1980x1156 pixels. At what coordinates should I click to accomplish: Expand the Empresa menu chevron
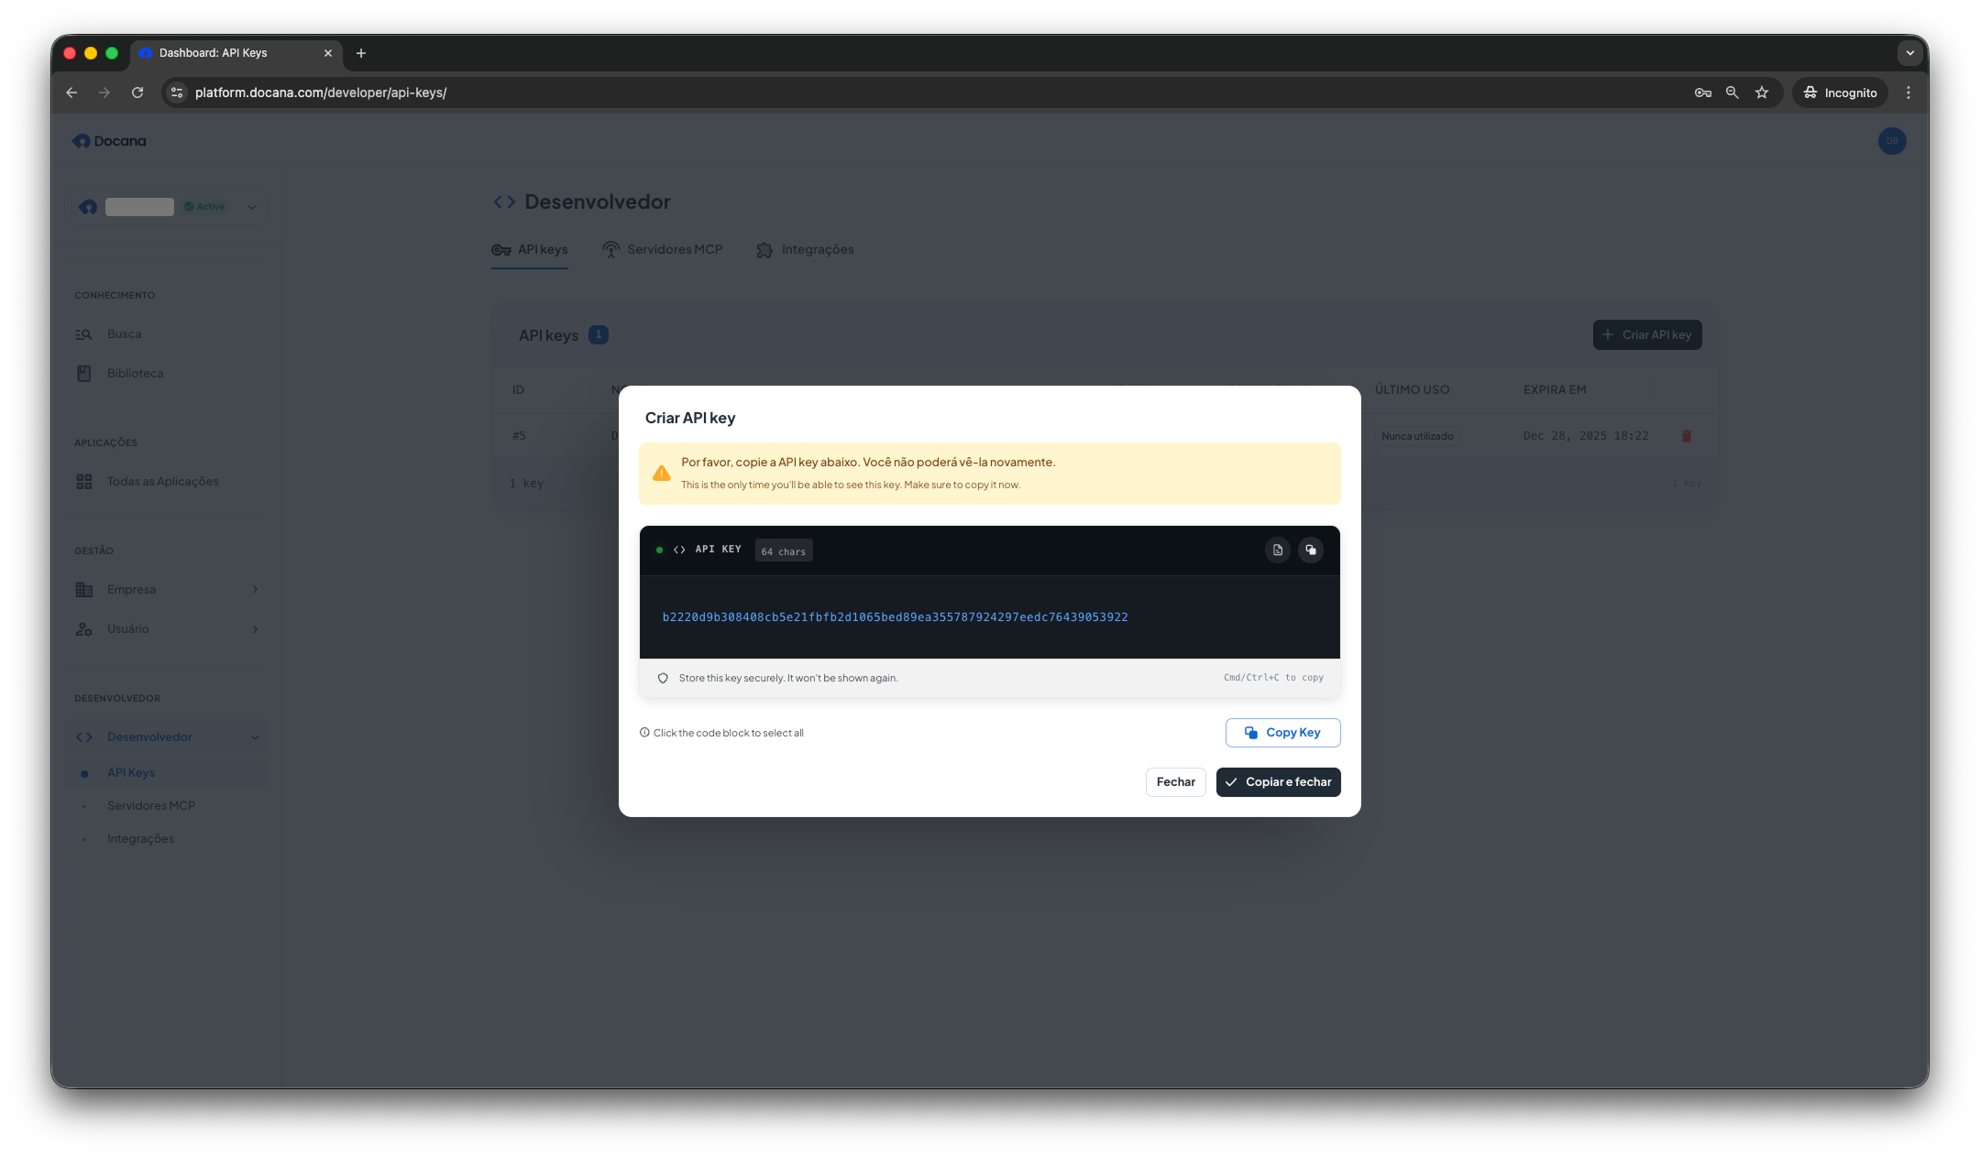(255, 590)
